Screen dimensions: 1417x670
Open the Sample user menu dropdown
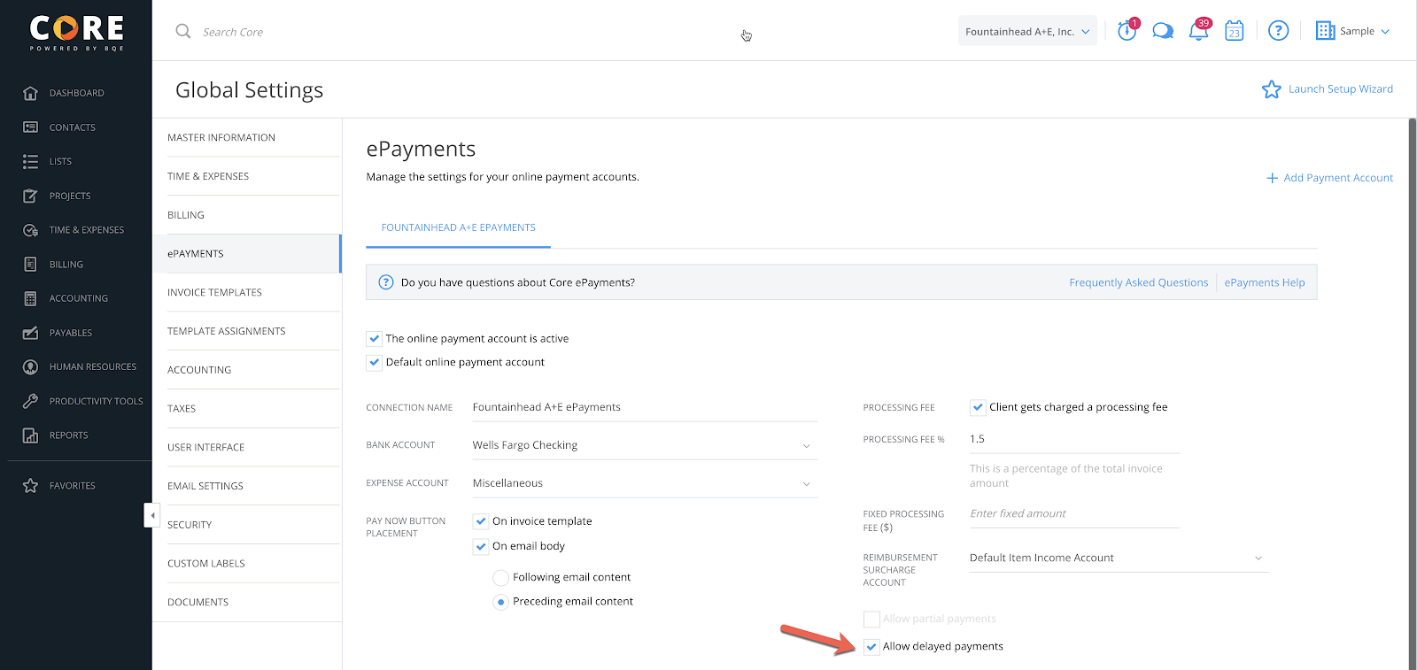[1352, 31]
